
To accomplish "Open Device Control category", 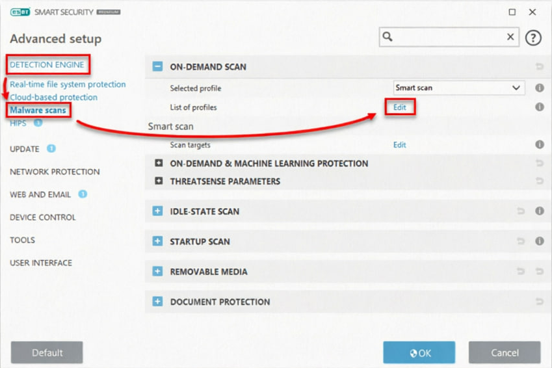I will click(43, 217).
